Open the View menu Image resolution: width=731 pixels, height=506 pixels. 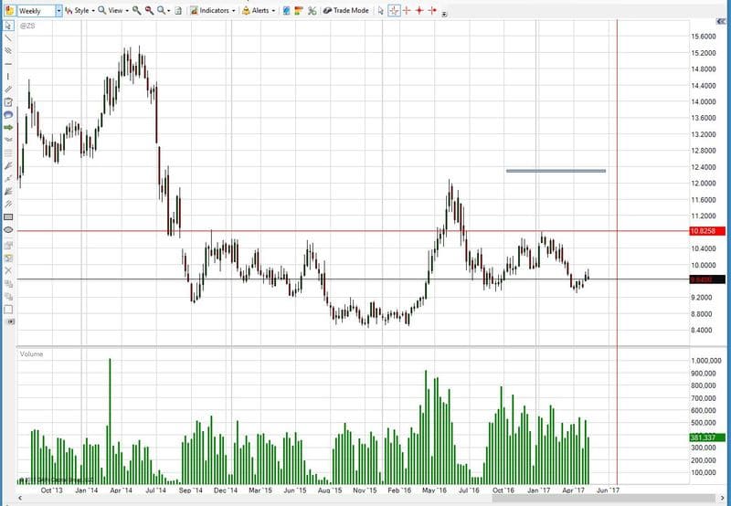113,10
